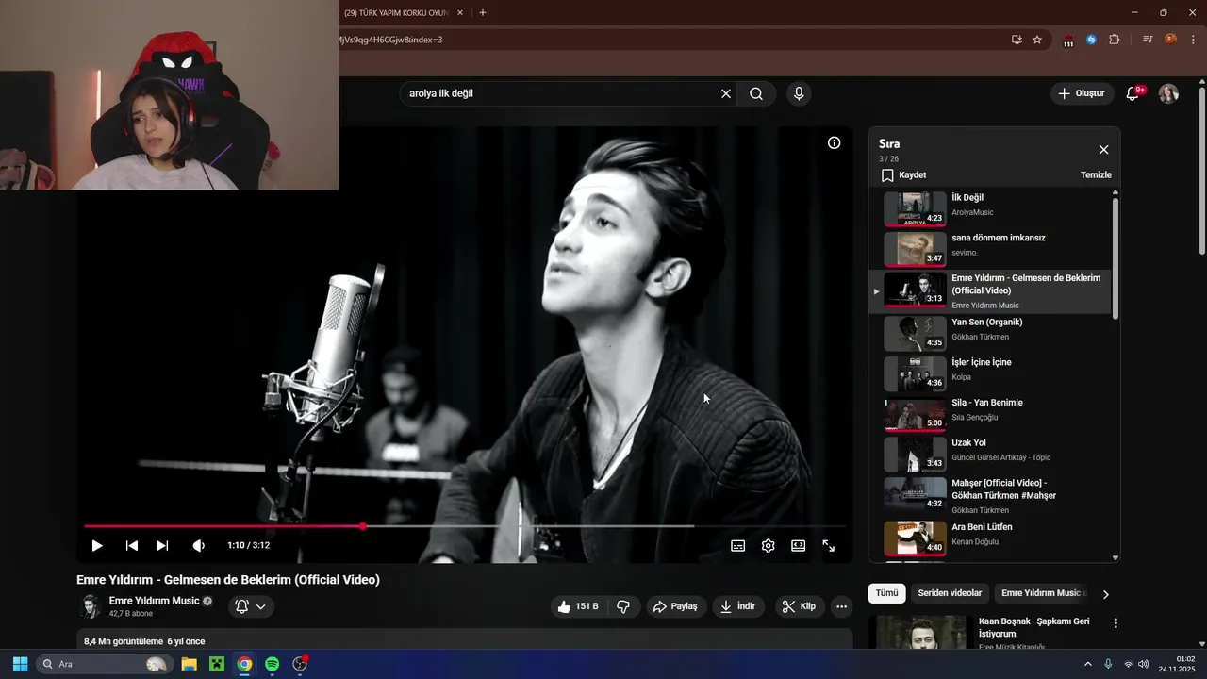The height and width of the screenshot is (679, 1207).
Task: Click the magnifier search button
Action: coord(756,93)
